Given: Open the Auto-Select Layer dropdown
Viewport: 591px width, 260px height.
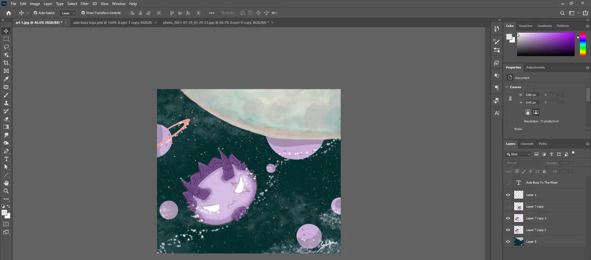Looking at the screenshot, I should point(68,13).
